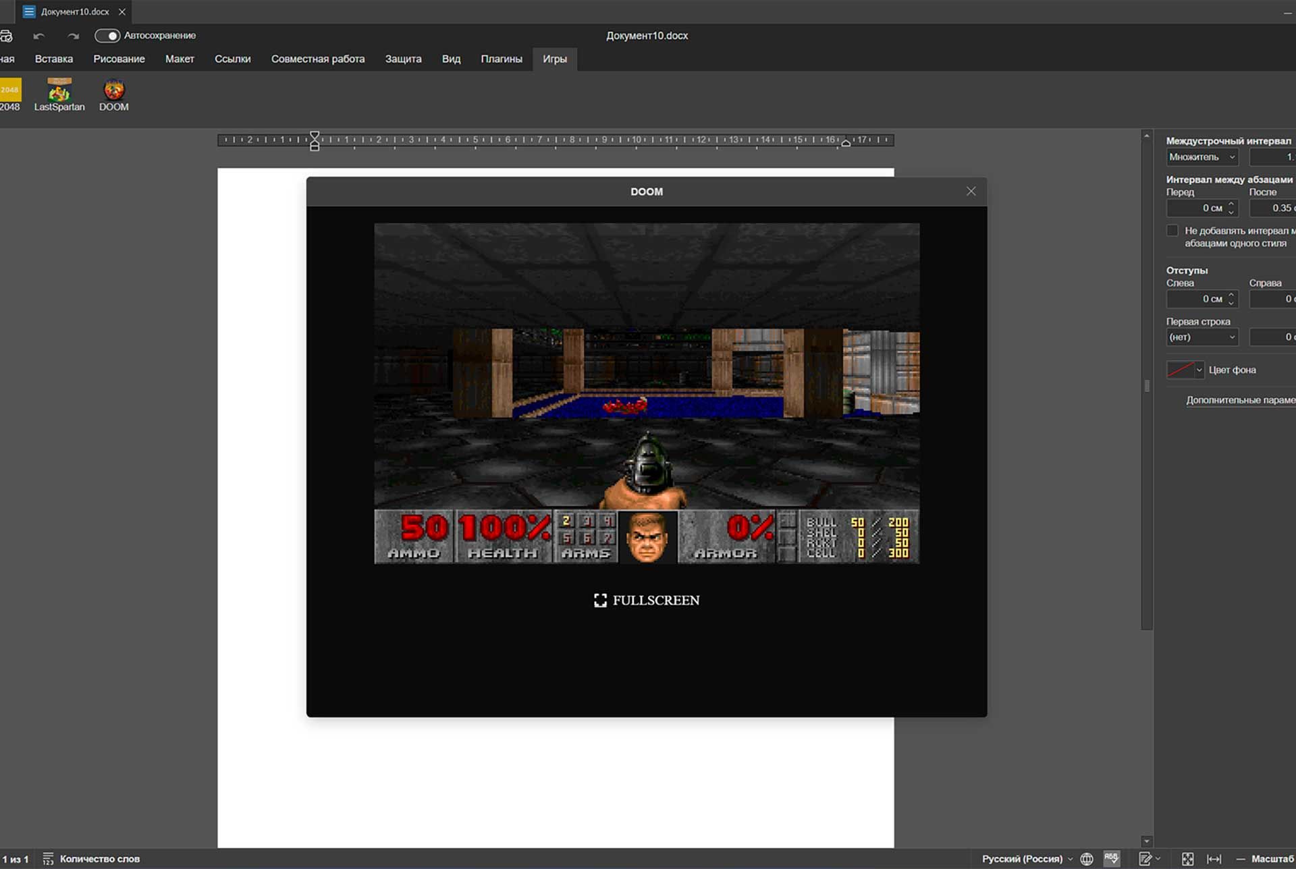Click the FULLSCREEN button in the DOOM window

coord(646,600)
